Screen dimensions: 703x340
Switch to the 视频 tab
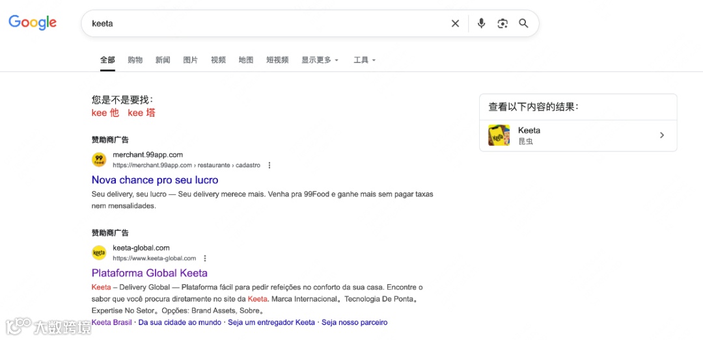click(218, 60)
